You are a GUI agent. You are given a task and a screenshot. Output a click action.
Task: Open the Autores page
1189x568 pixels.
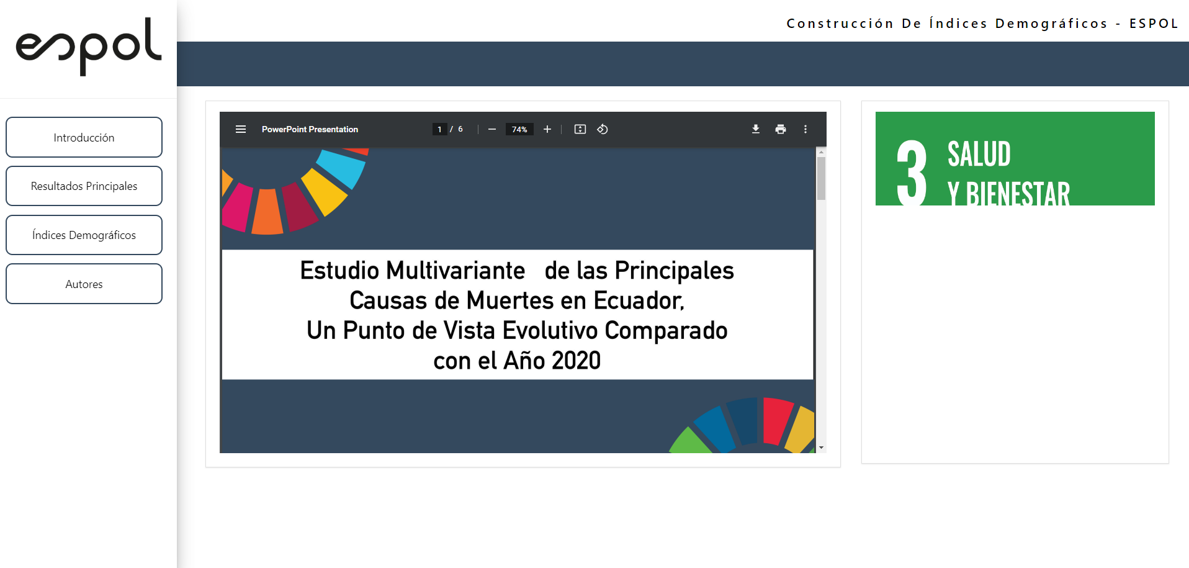click(x=84, y=284)
